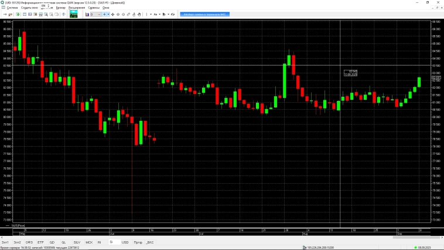Open the Система menu
444x250 pixels.
(x=12, y=8)
